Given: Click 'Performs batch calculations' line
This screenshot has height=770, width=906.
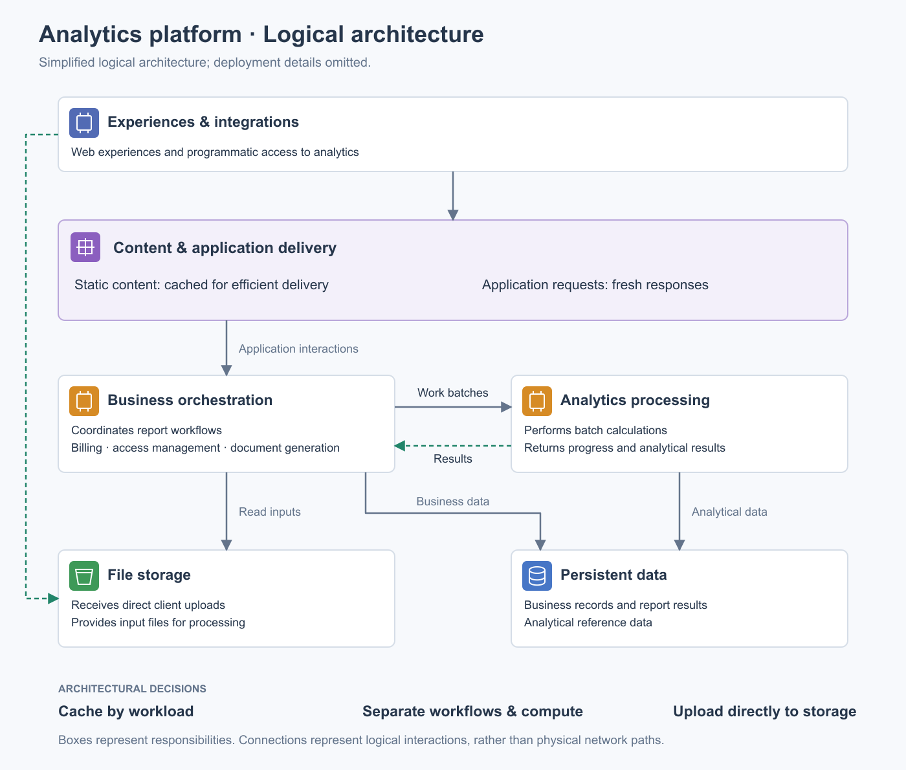Looking at the screenshot, I should click(x=595, y=430).
